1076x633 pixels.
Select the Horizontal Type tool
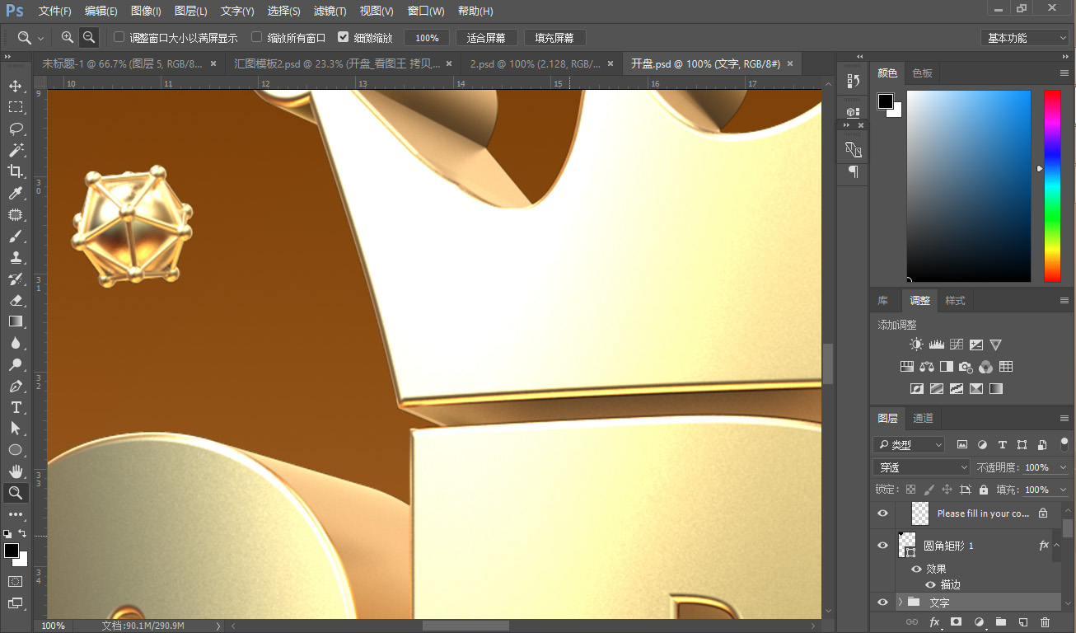(x=15, y=407)
